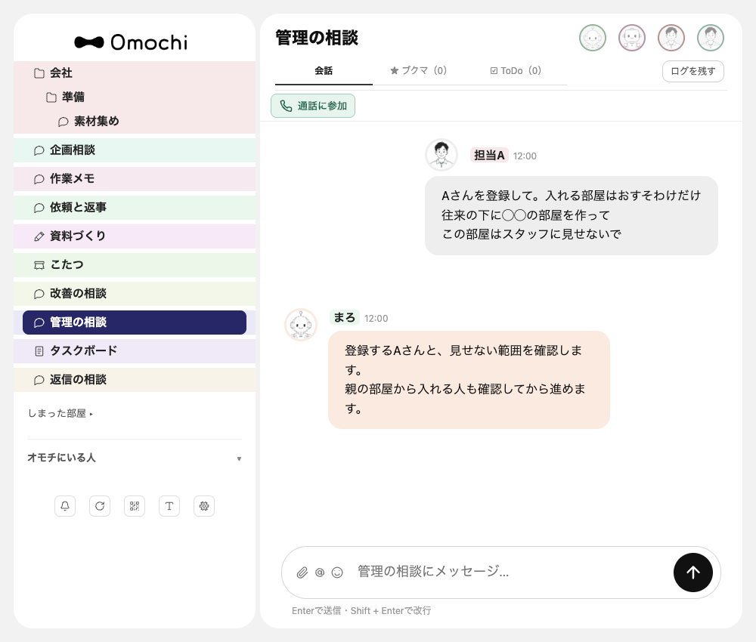Focus the 管理の相談にメッセージ input field
Image resolution: width=756 pixels, height=642 pixels.
point(511,572)
